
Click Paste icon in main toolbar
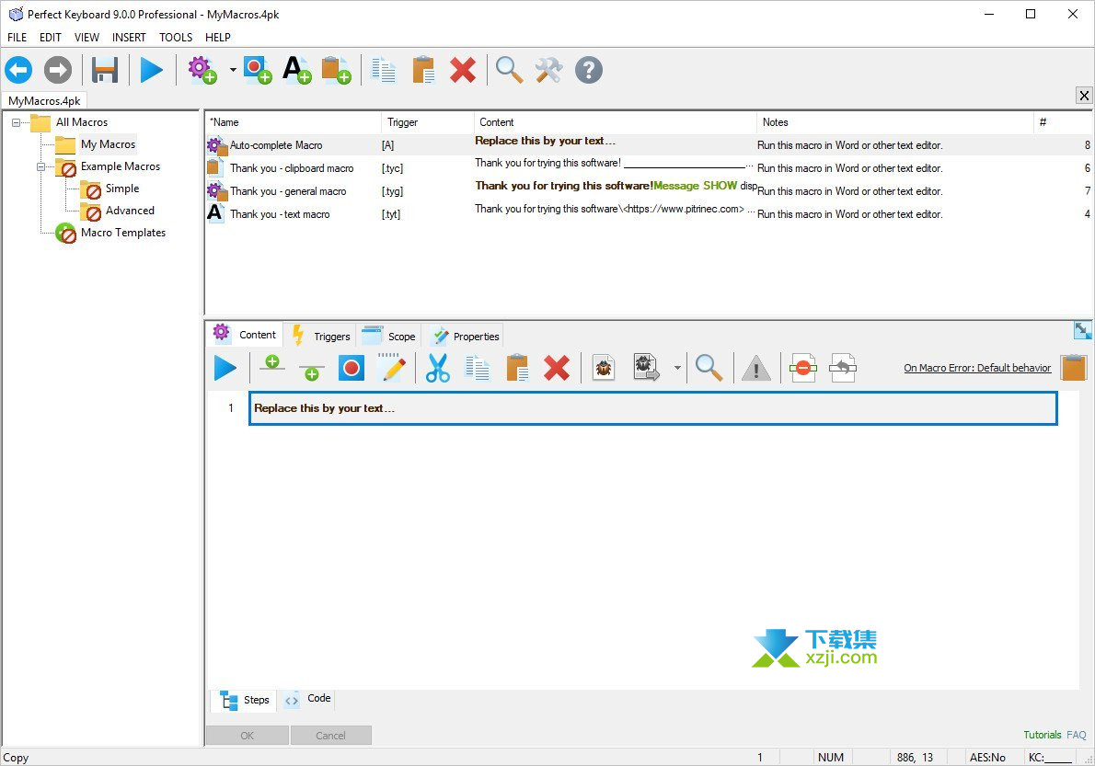point(423,70)
